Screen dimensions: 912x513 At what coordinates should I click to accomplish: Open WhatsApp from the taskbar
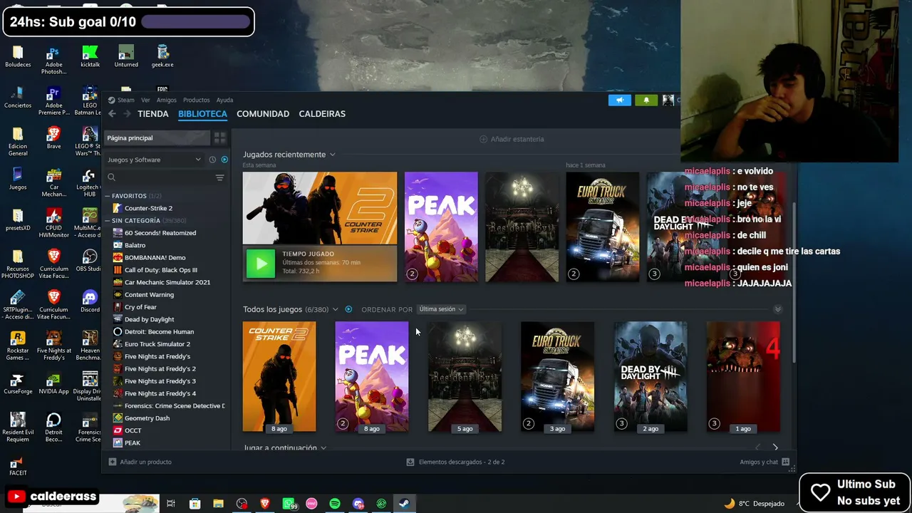(x=289, y=504)
